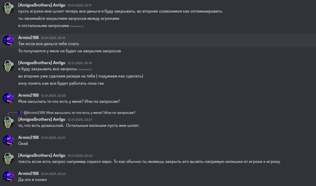The image size is (316, 186).
Task: Click Armin2188's avatar beside "Да это я понял"
Action: click(8, 177)
